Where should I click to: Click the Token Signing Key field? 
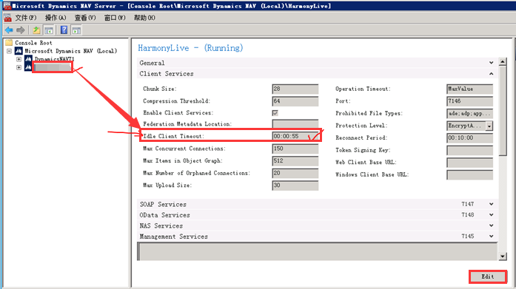tap(469, 150)
